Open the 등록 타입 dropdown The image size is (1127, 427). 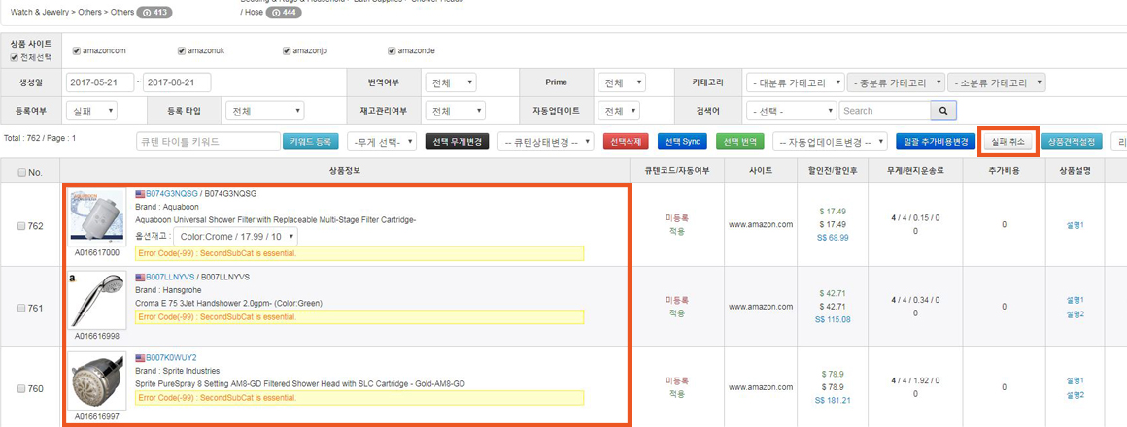(x=264, y=112)
